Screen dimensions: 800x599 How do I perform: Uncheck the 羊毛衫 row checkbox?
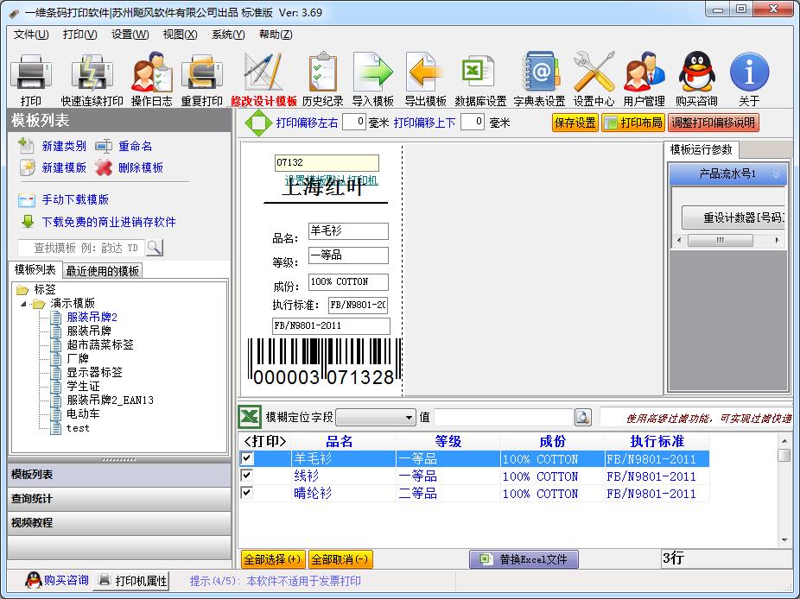point(248,460)
